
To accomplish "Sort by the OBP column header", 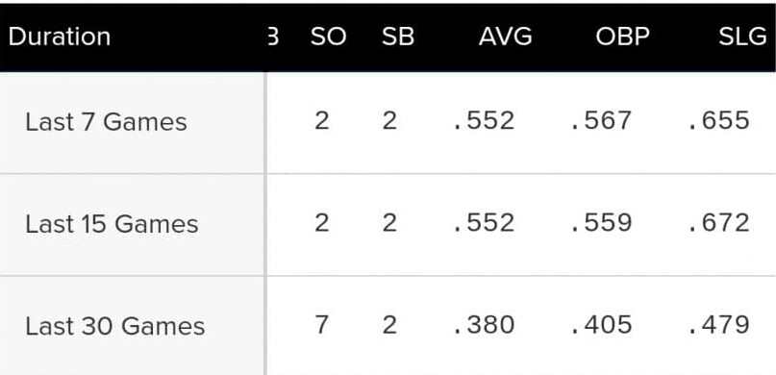I will tap(622, 37).
